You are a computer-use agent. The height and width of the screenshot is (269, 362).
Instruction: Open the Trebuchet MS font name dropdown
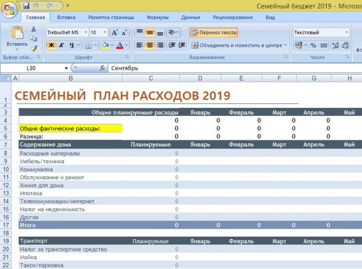[x=85, y=32]
